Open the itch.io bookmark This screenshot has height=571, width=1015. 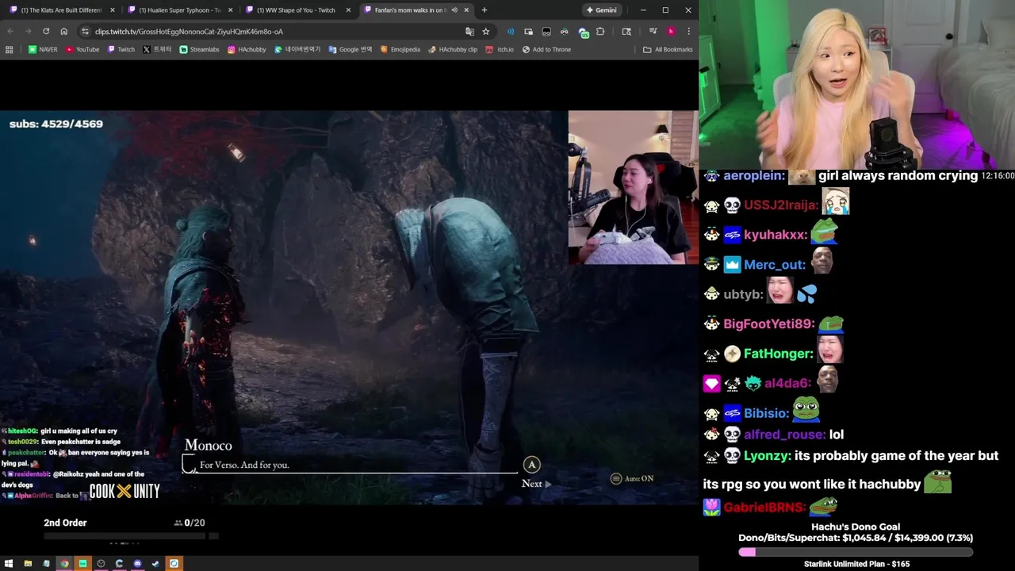tap(500, 49)
